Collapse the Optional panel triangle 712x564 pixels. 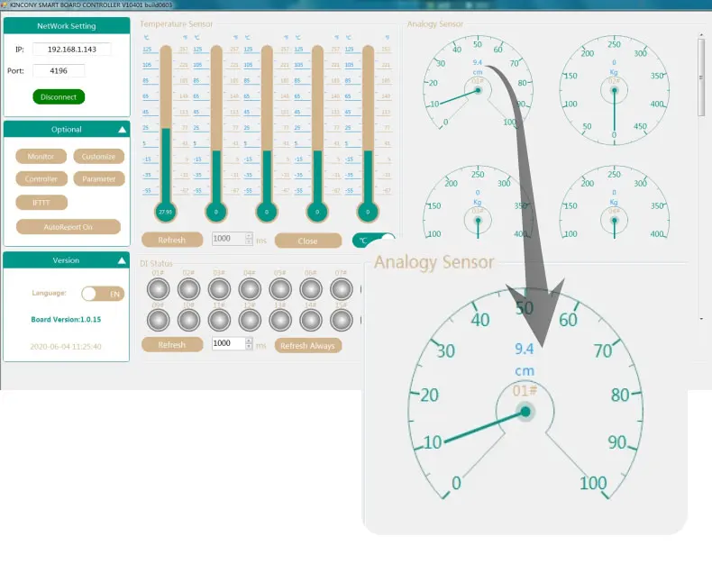point(123,130)
